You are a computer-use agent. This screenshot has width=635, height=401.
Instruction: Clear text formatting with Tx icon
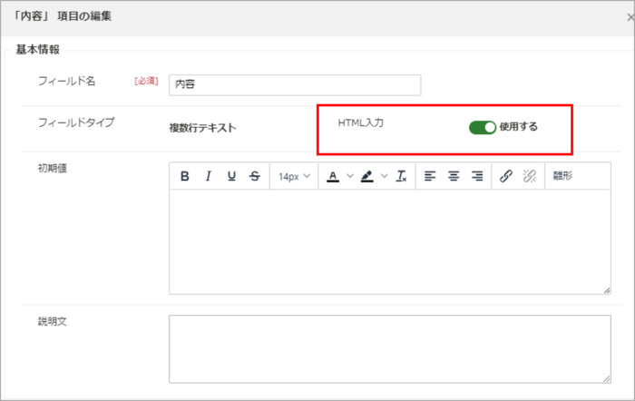point(401,176)
